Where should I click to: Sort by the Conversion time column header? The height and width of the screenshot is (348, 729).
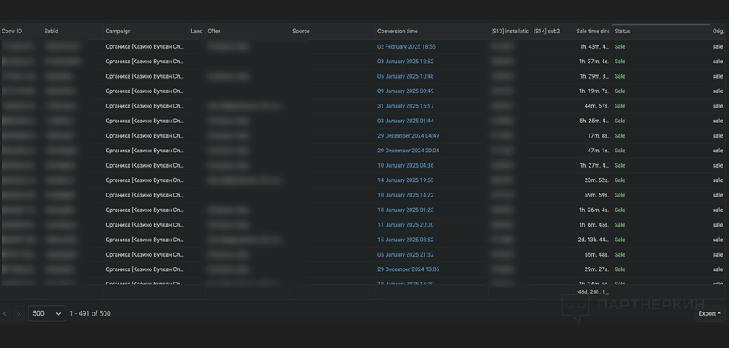click(398, 31)
